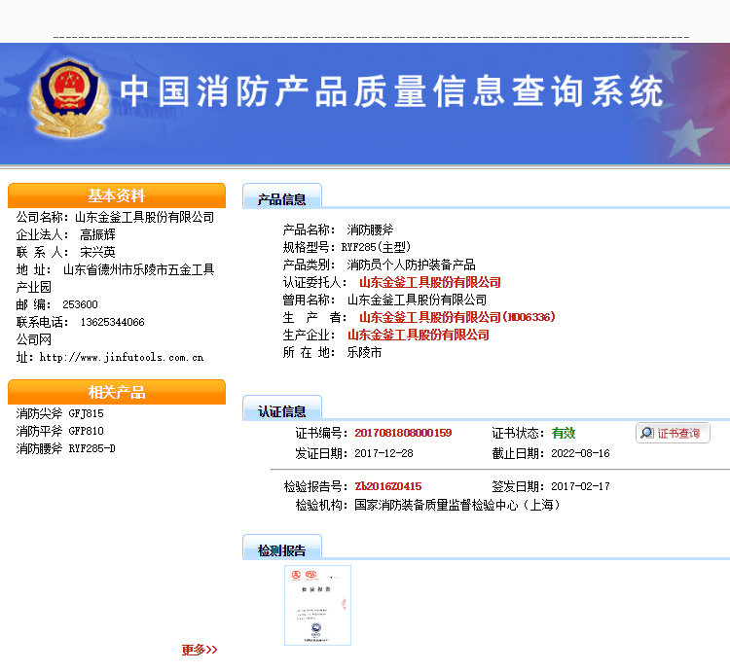The height and width of the screenshot is (672, 730).
Task: Click the category 消防员个人防护装备产品
Action: 411,265
